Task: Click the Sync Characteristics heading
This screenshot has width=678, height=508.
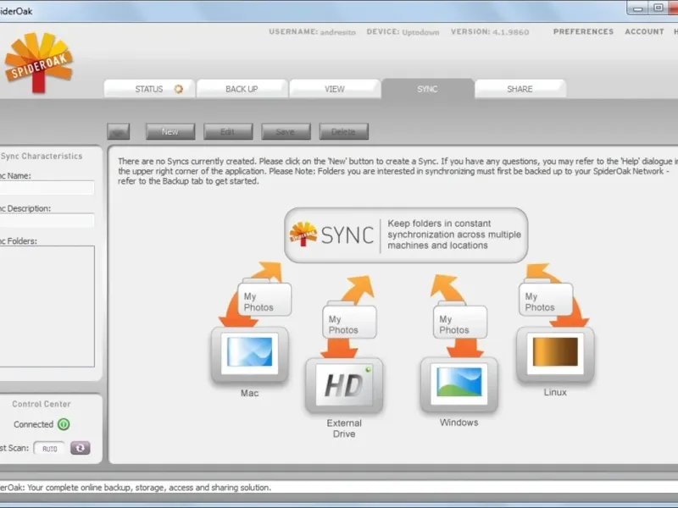Action: pos(42,156)
